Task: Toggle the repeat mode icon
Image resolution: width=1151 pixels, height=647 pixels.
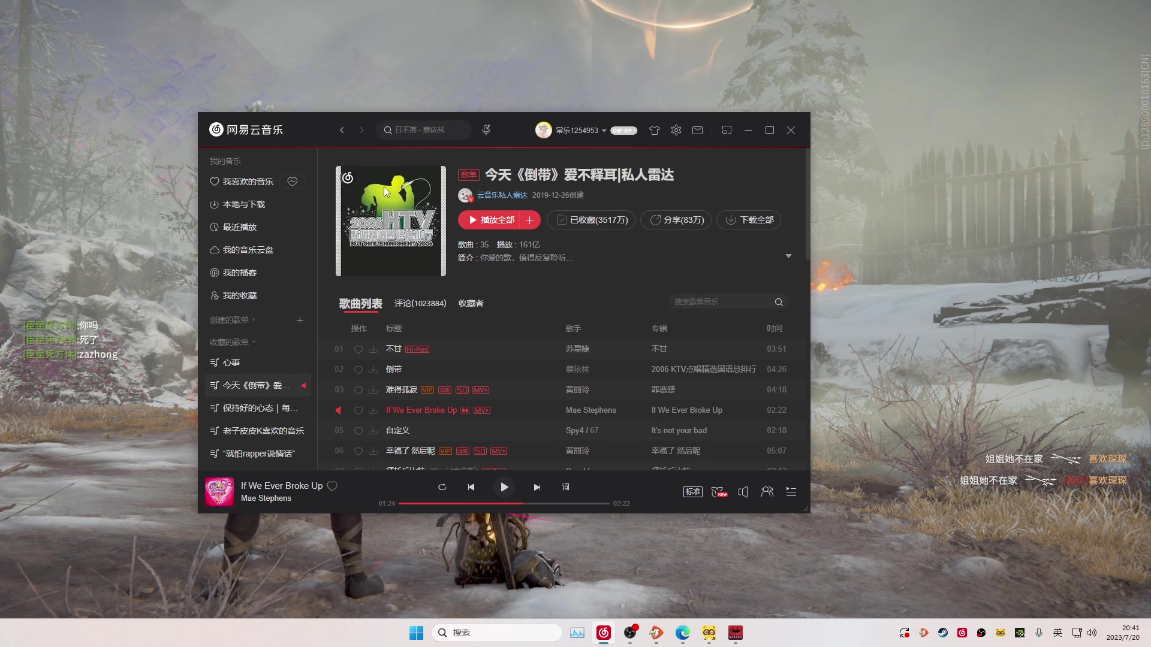Action: pos(442,487)
